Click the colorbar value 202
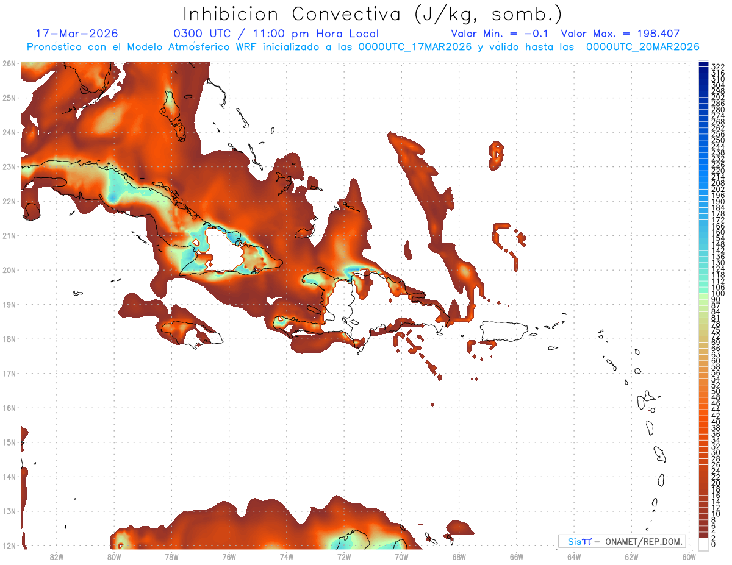This screenshot has height=565, width=732. pos(718,189)
